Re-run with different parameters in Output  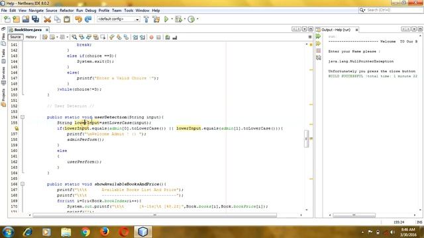point(319,44)
